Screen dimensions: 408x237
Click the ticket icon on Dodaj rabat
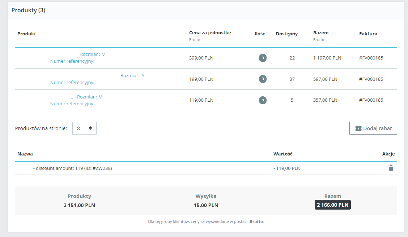pyautogui.click(x=358, y=128)
